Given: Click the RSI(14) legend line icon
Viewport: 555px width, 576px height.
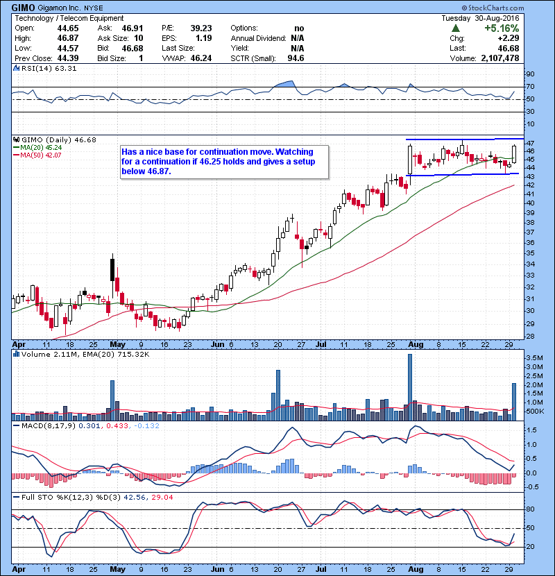Looking at the screenshot, I should 16,69.
